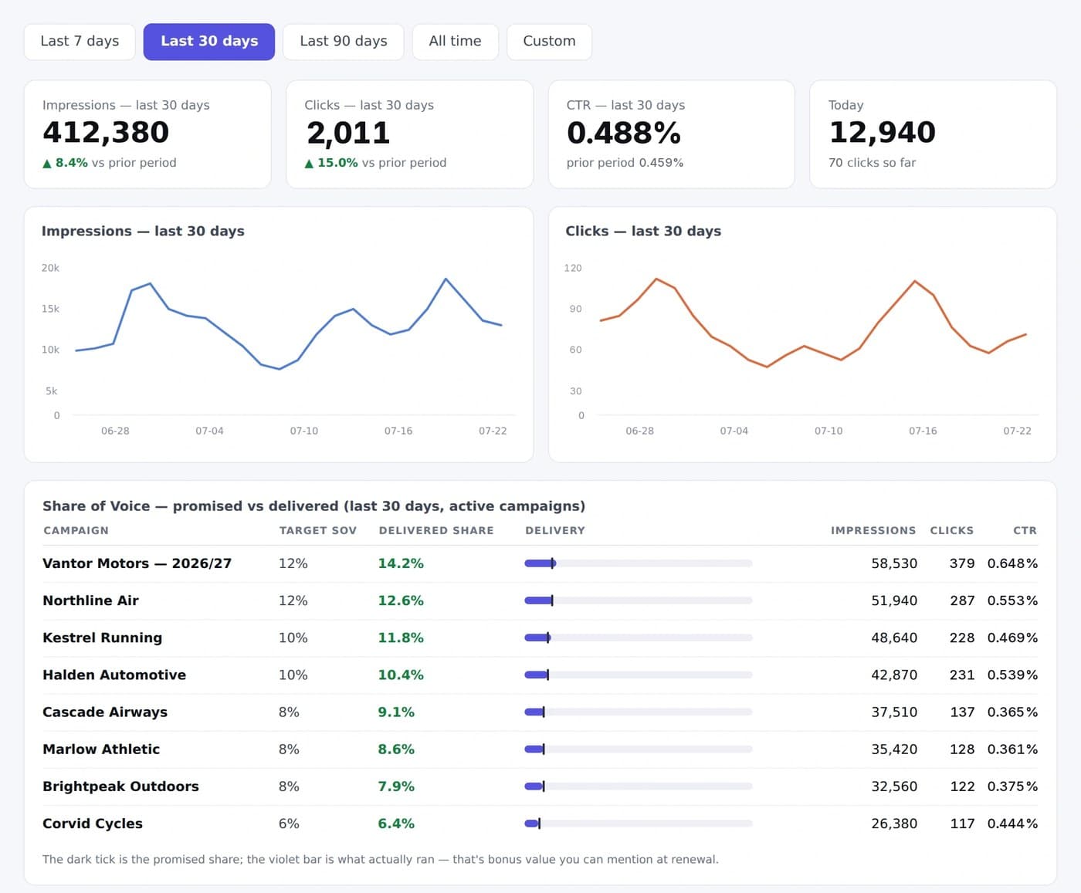Click the 32,560 impressions cell
The height and width of the screenshot is (893, 1081).
coord(894,786)
